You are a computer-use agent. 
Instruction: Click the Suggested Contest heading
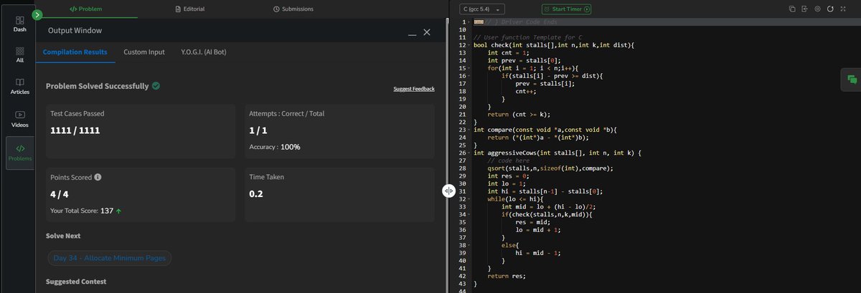pyautogui.click(x=76, y=282)
